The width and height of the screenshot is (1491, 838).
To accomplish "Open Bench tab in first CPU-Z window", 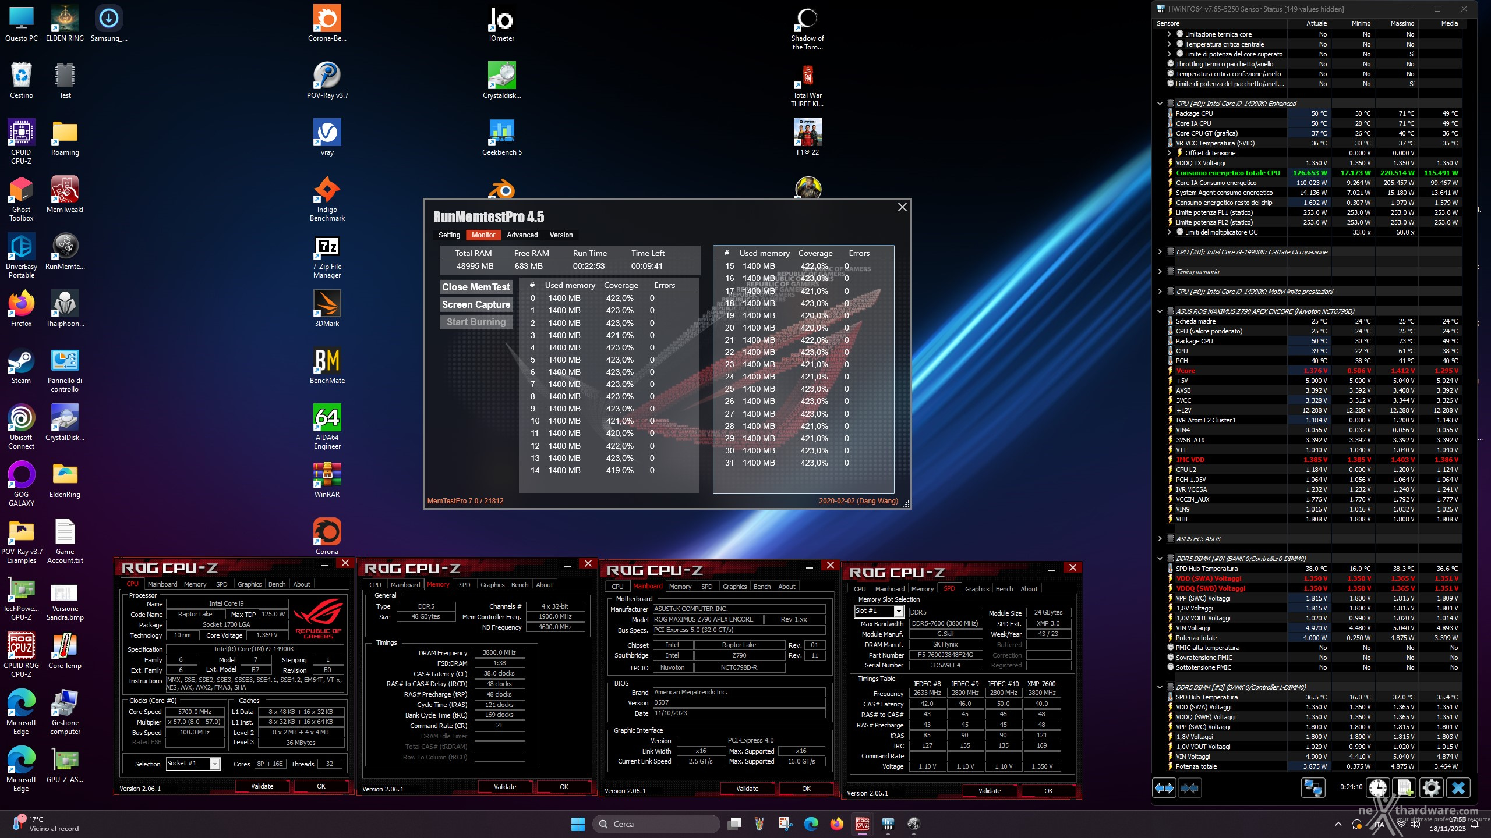I will click(277, 584).
